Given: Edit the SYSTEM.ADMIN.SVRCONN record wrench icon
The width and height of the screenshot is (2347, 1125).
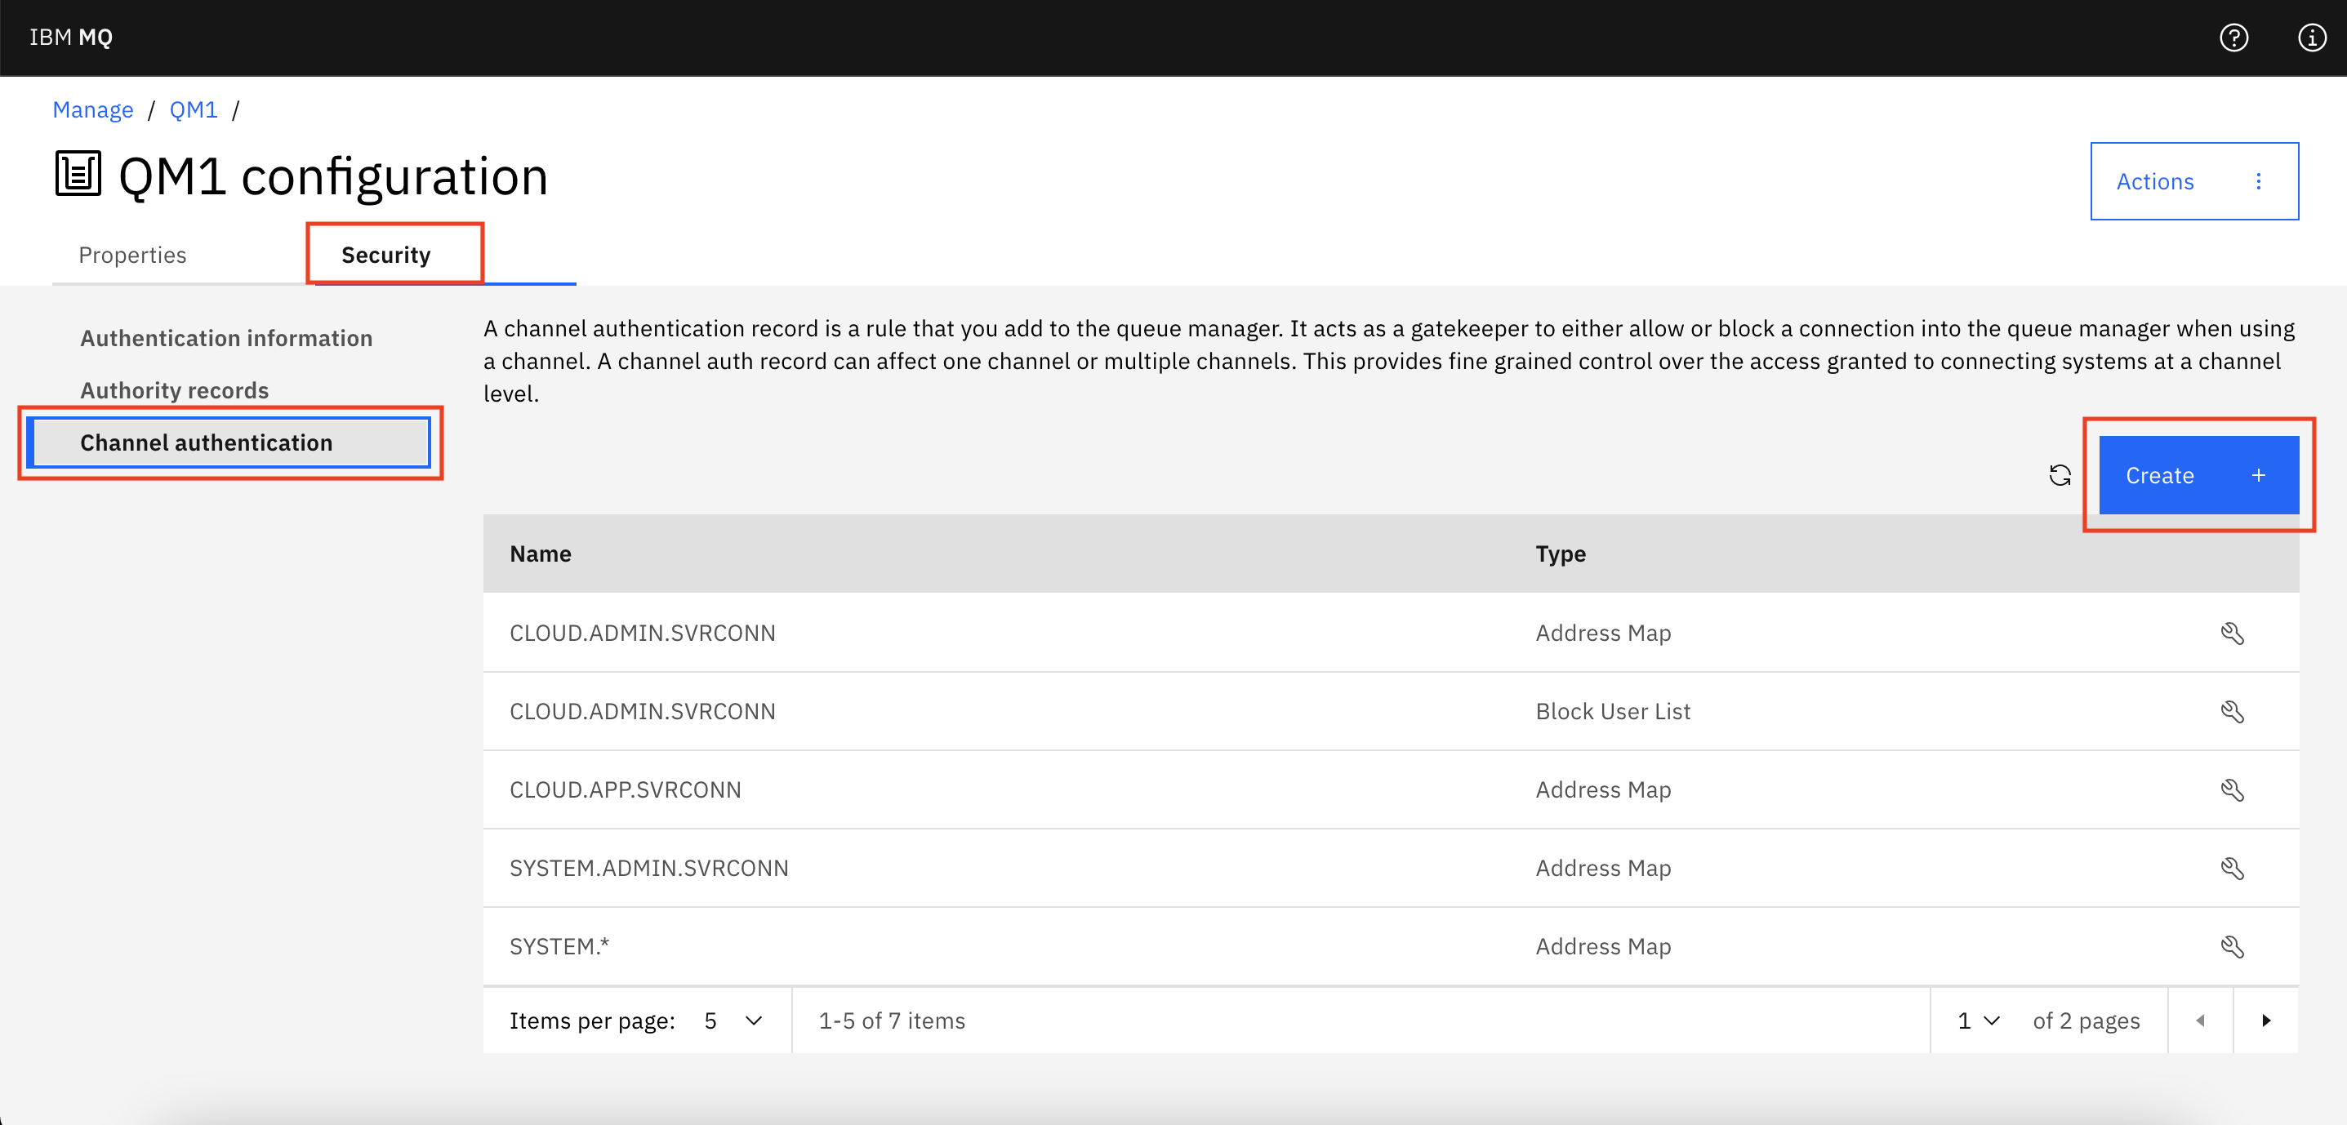Looking at the screenshot, I should point(2232,868).
